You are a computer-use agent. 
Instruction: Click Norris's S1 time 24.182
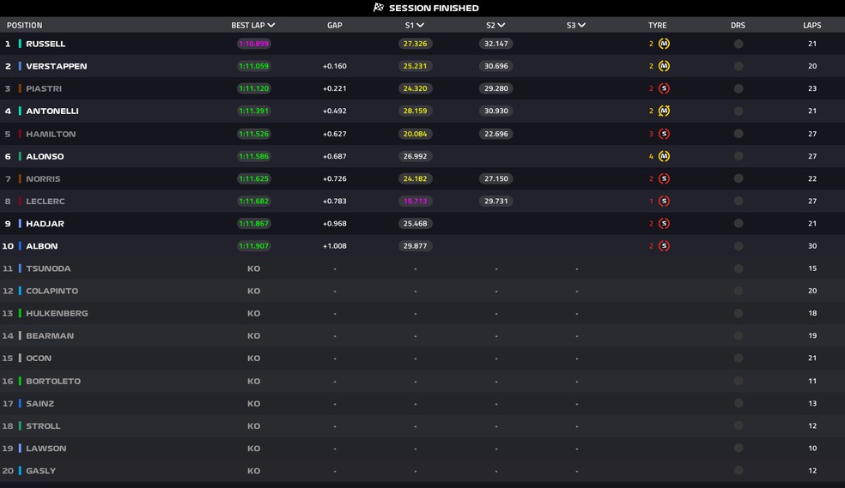coord(415,178)
